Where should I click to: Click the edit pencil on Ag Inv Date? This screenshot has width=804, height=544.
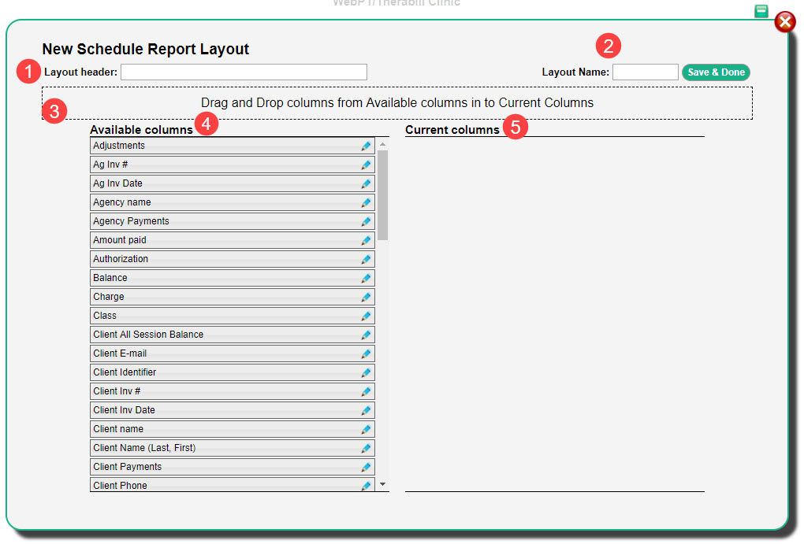pos(366,184)
